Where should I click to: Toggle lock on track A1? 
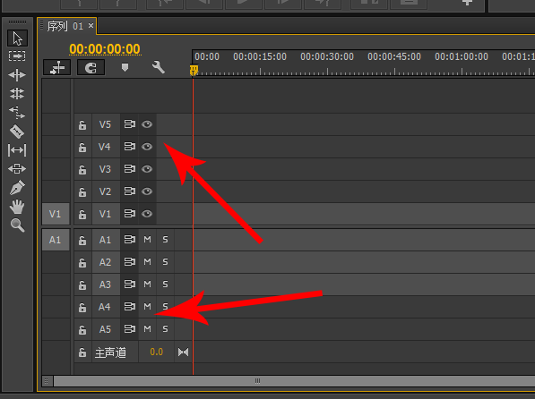point(82,241)
